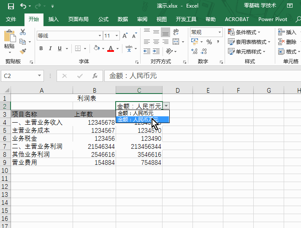Apply the Comma style
The image size is (301, 228).
[218, 42]
